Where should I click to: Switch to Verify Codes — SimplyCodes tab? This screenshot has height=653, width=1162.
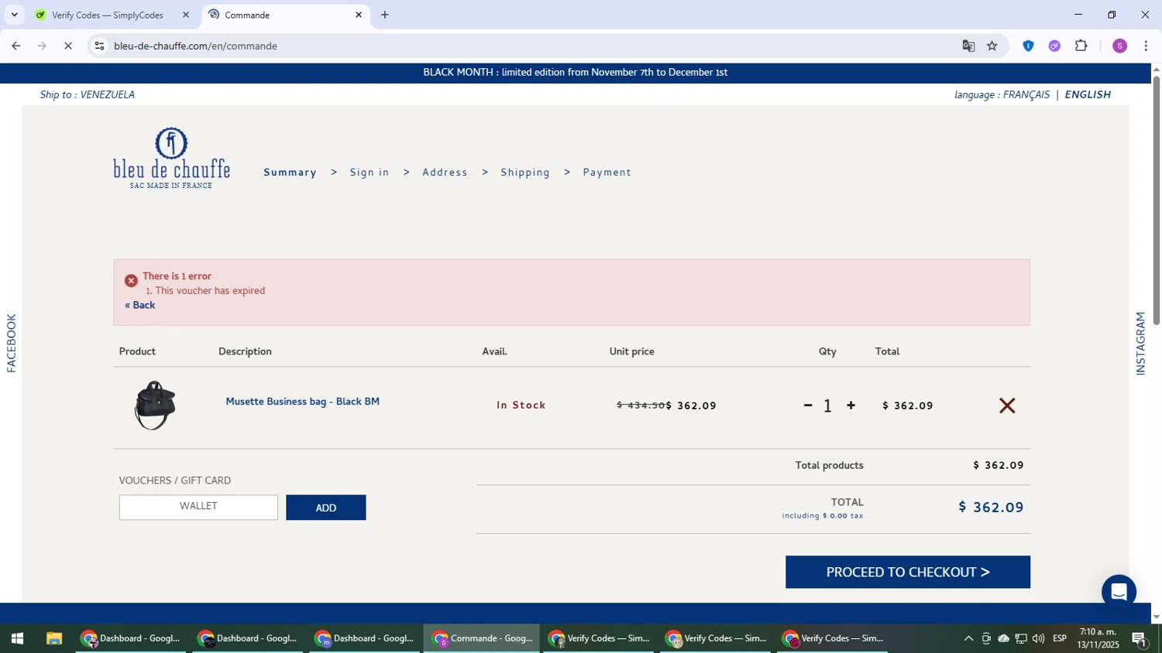108,15
